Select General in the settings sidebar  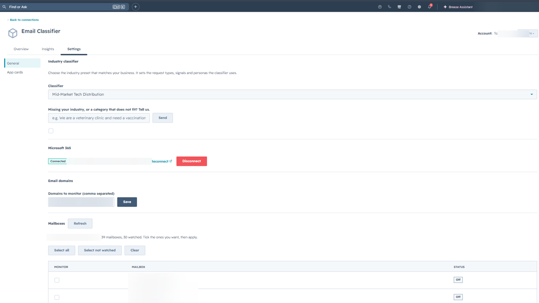pyautogui.click(x=22, y=63)
